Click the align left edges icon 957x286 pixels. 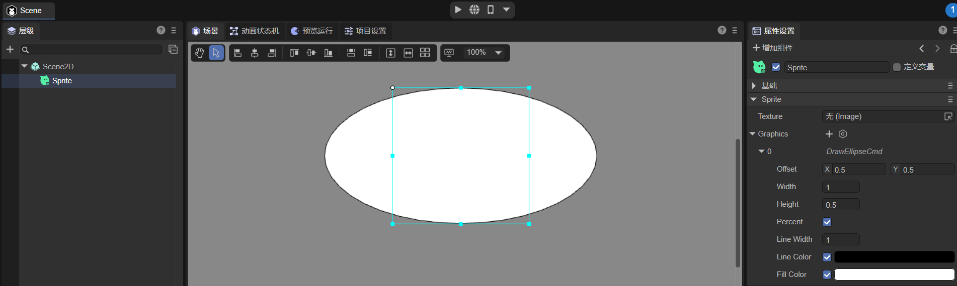point(238,53)
